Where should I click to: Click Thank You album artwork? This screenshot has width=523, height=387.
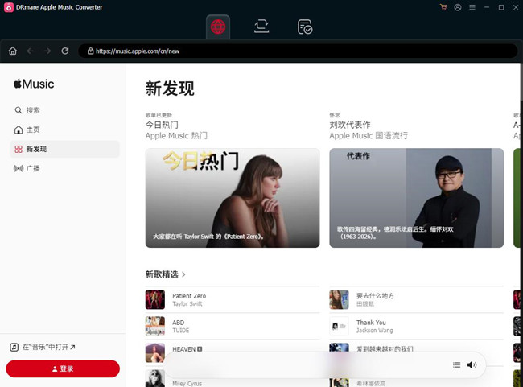(340, 326)
